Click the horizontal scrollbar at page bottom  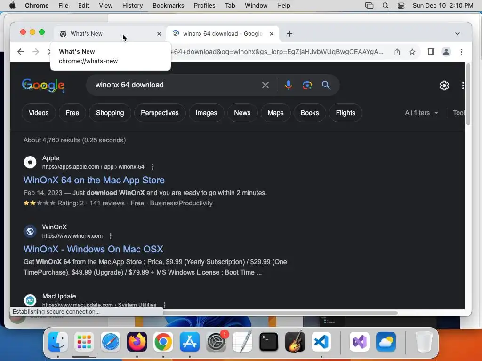[281, 313]
